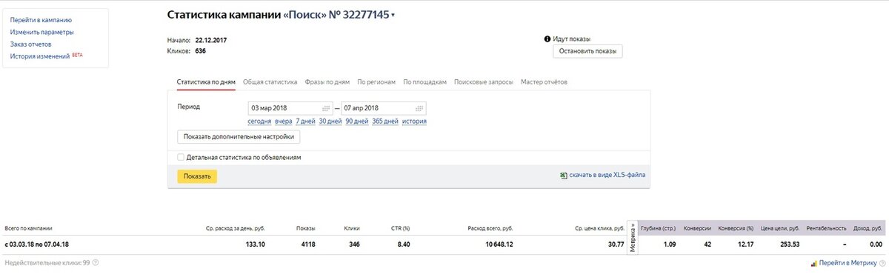Click the Metrika bar chart icon
The width and height of the screenshot is (889, 280).
(814, 263)
